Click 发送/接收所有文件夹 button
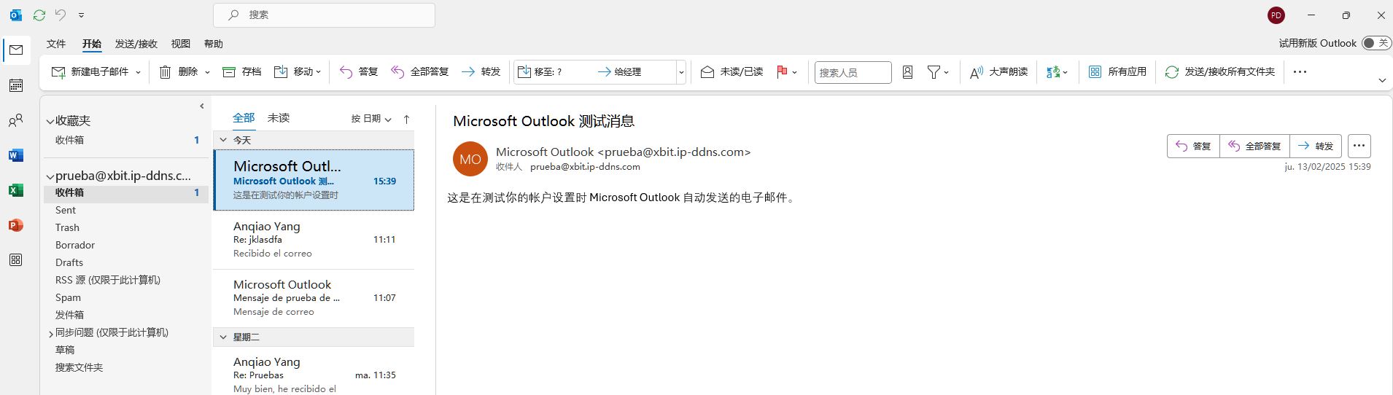This screenshot has height=395, width=1393. 1220,71
